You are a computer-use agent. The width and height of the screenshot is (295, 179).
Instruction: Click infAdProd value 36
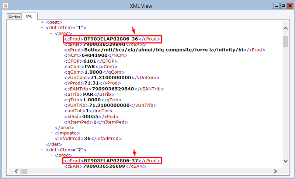coord(87,138)
